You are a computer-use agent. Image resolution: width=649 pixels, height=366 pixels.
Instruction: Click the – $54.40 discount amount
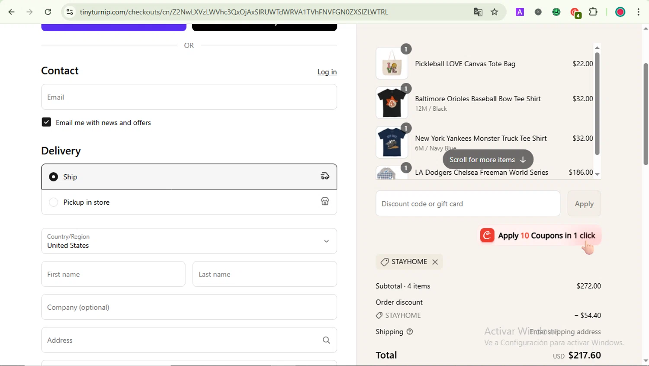tap(588, 315)
